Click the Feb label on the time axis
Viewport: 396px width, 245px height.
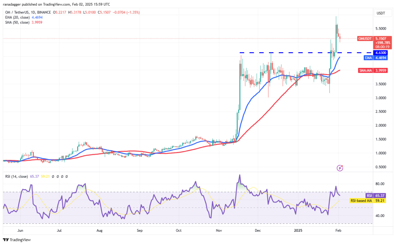338,230
